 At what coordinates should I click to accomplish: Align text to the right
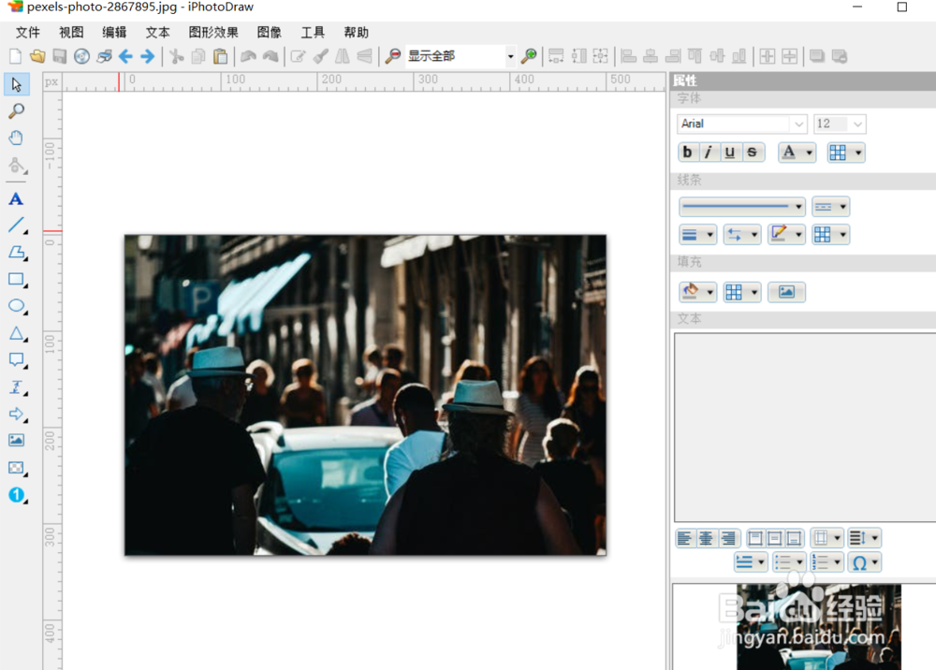[728, 538]
